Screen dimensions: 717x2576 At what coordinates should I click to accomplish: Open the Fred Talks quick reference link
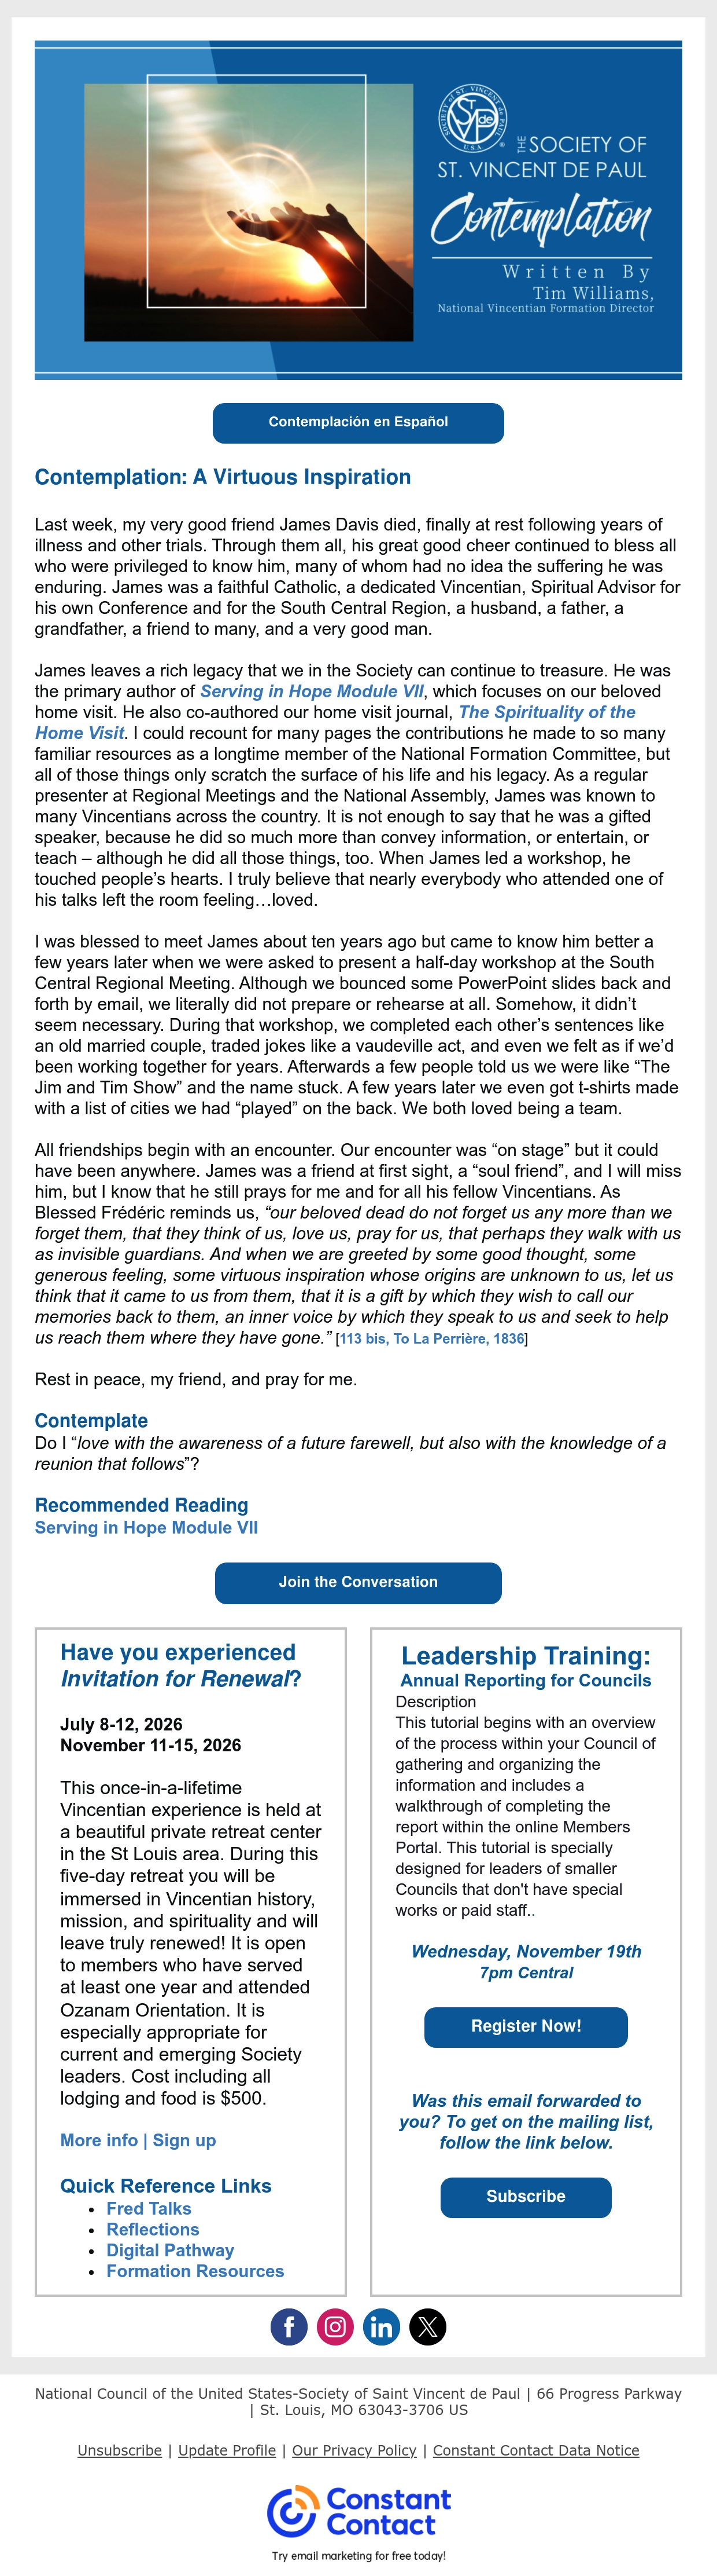pyautogui.click(x=149, y=2208)
